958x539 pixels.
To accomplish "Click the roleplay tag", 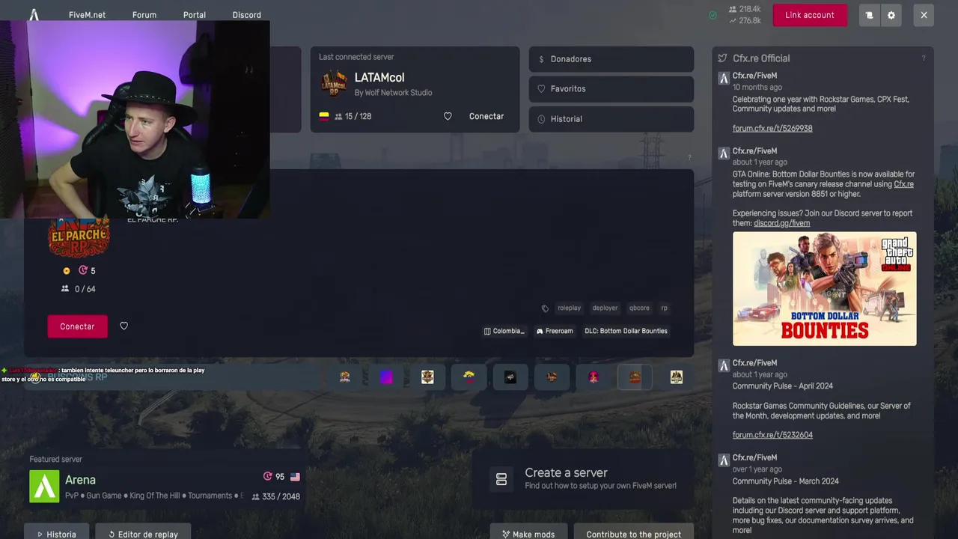I will 569,308.
